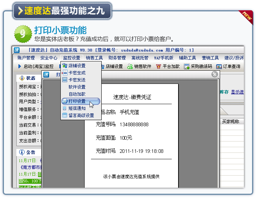Open the 离线托管 menu
Viewport: 256px width, 198px height.
[140, 58]
